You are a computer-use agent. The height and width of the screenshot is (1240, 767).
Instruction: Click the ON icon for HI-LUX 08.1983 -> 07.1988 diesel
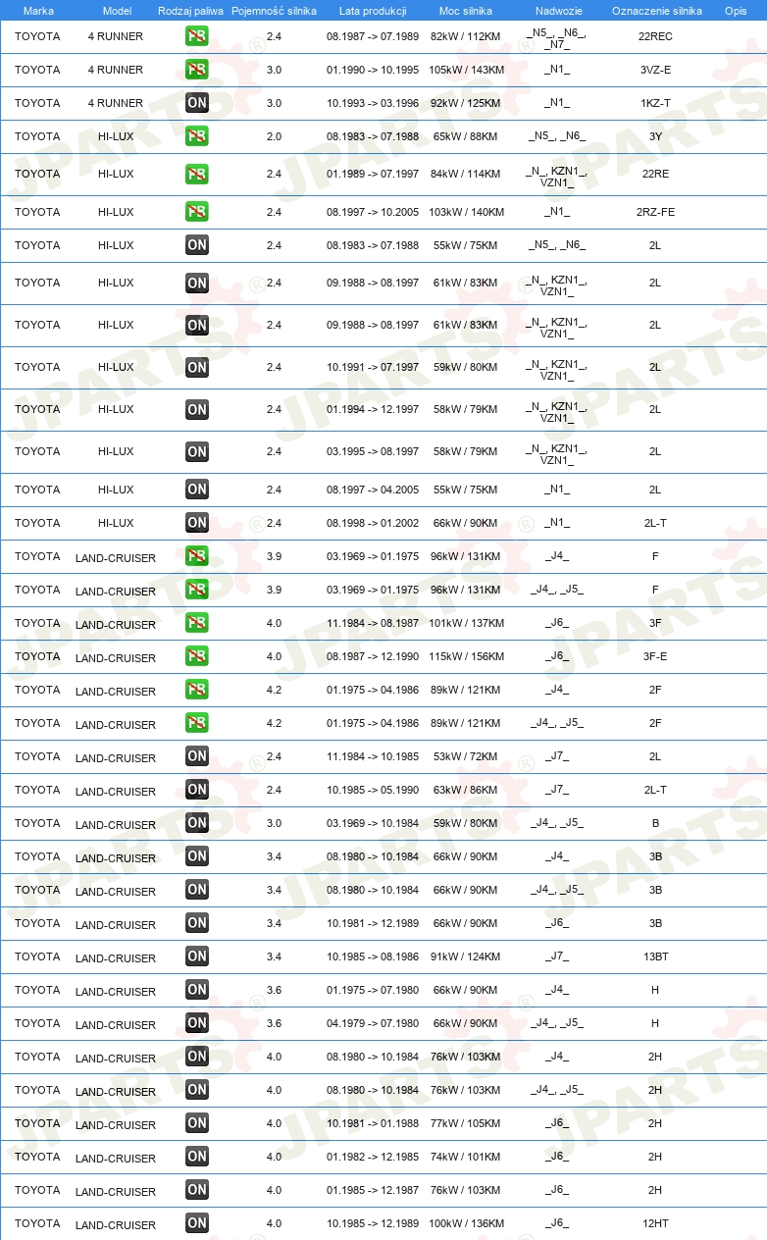coord(196,245)
